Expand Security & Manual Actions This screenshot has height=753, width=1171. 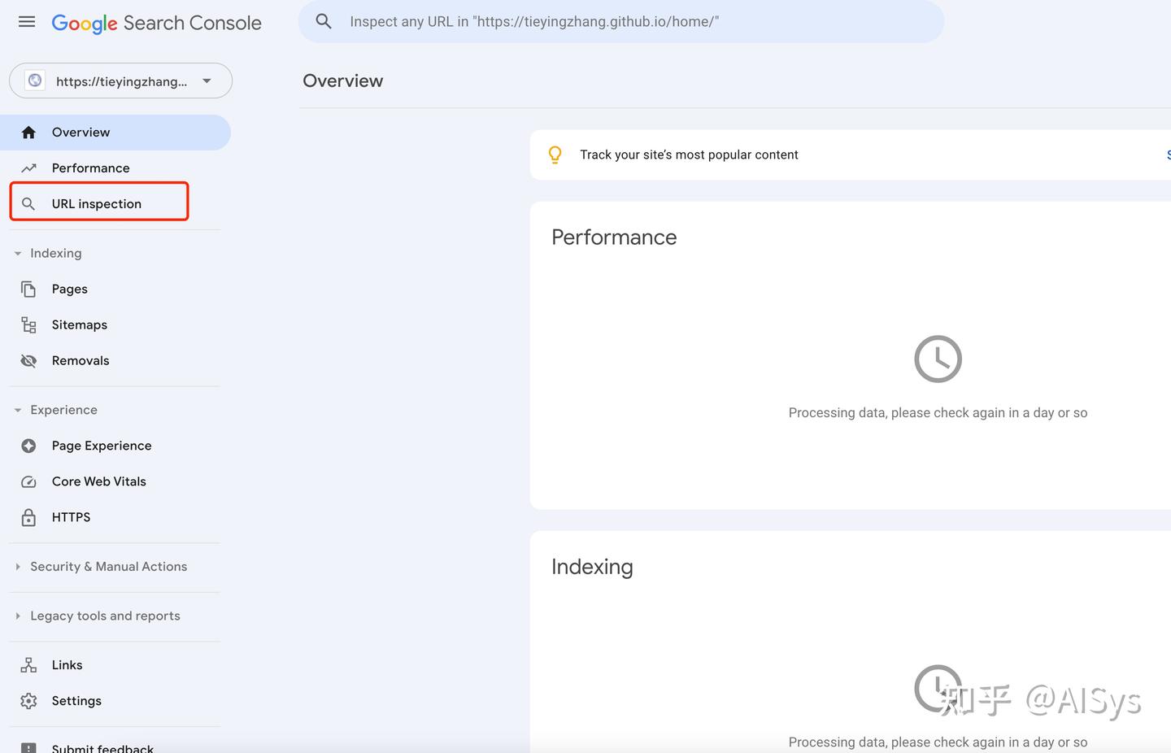[18, 566]
